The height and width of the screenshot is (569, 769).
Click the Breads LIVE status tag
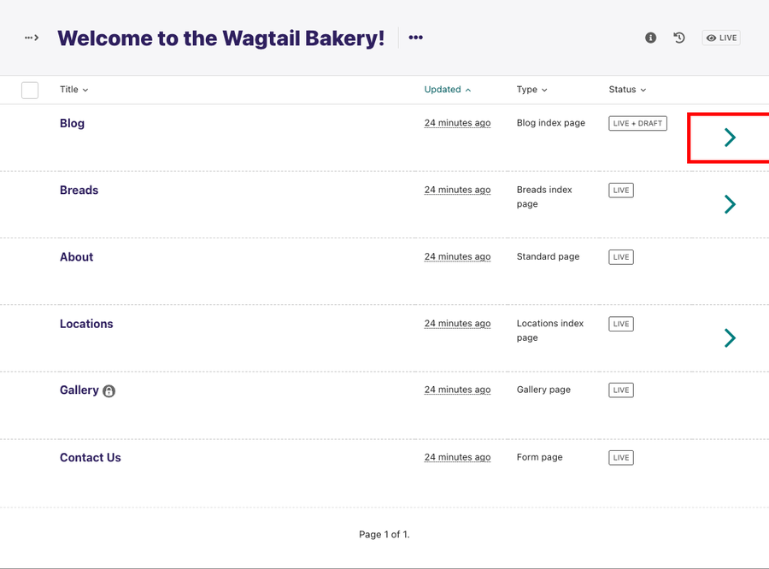tap(621, 190)
